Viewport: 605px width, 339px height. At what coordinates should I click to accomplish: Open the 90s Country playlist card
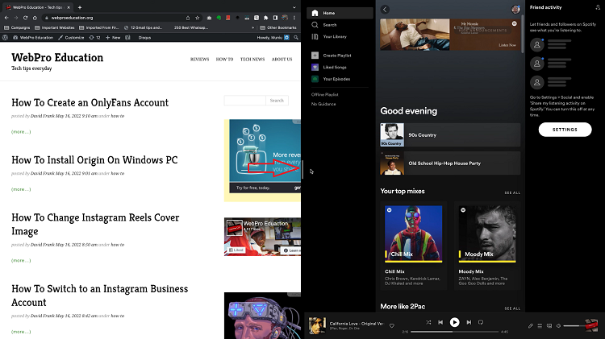tap(450, 134)
